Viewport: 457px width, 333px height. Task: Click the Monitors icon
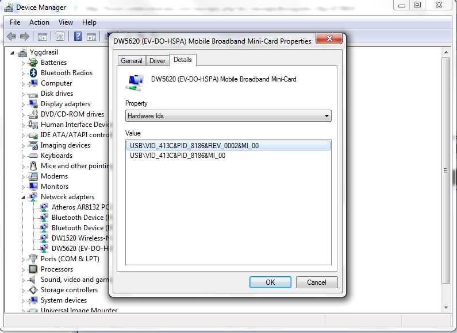[x=33, y=187]
